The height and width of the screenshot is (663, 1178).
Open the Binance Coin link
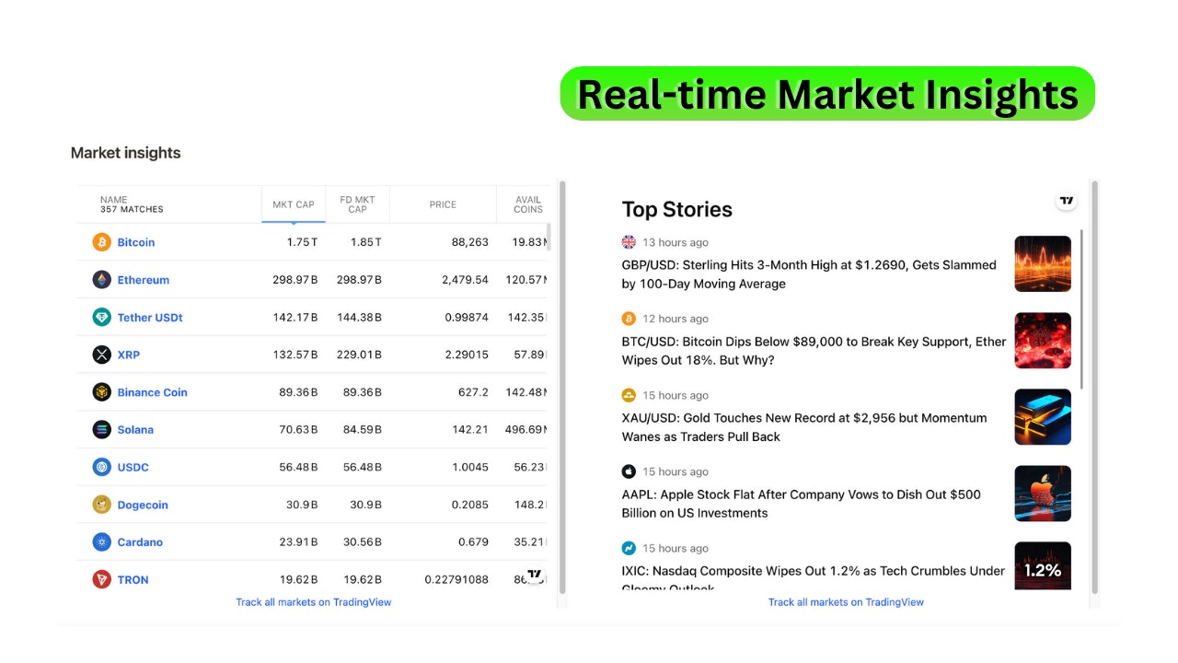(x=152, y=392)
